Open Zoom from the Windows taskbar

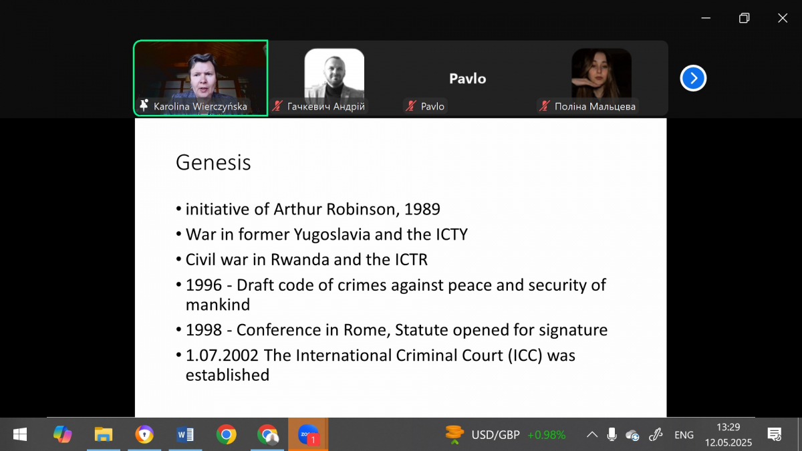307,435
